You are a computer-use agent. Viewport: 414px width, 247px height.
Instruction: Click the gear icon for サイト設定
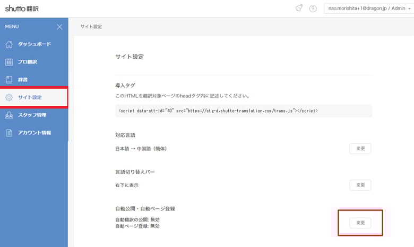click(x=9, y=97)
